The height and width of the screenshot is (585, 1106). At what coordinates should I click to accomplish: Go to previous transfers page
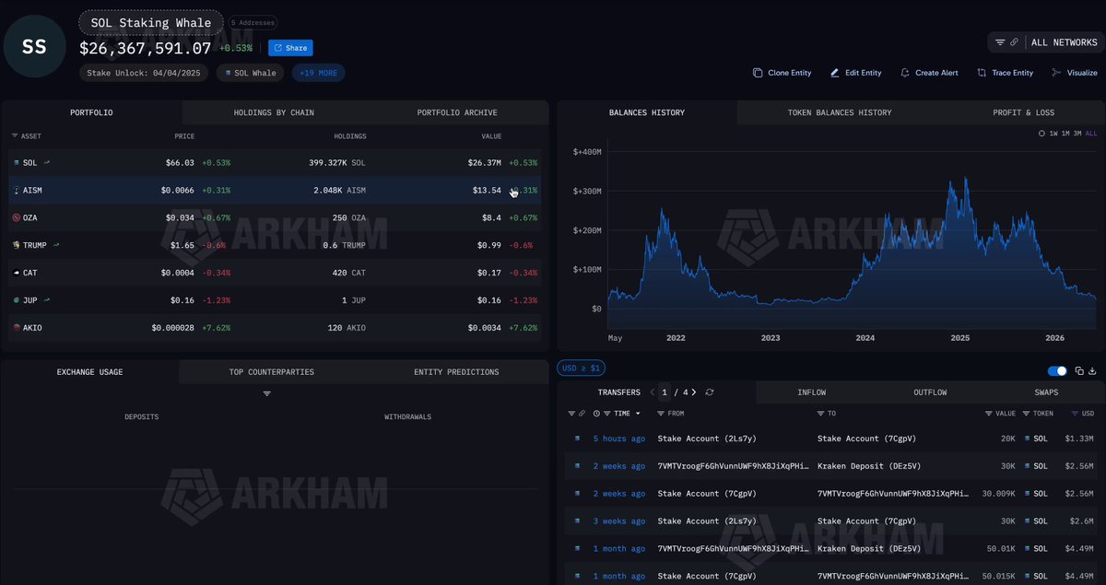pyautogui.click(x=653, y=392)
